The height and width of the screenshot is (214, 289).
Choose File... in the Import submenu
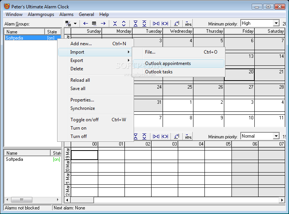coord(179,52)
